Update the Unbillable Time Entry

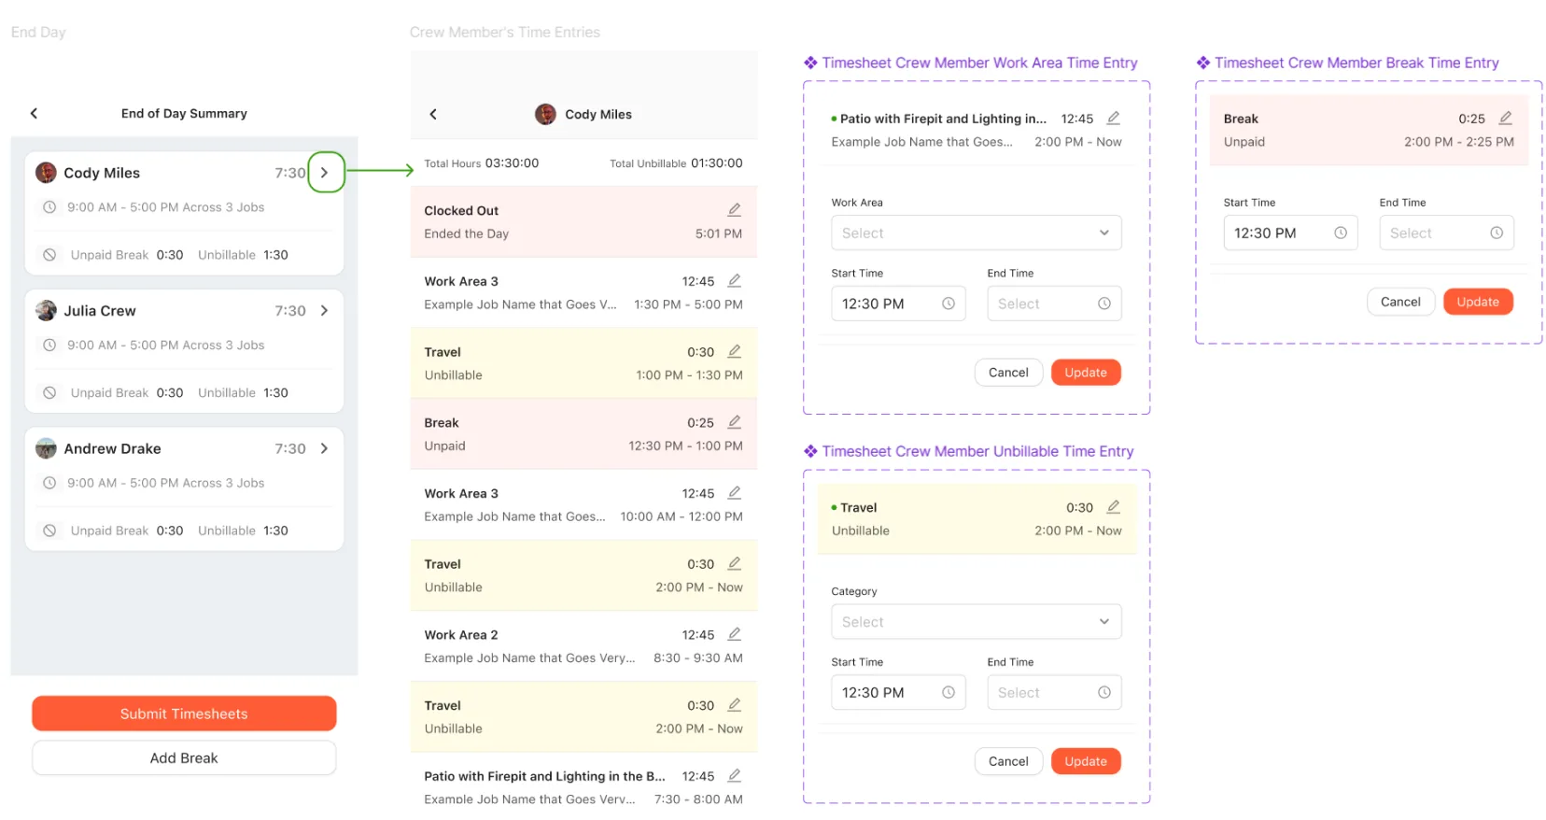pos(1086,761)
